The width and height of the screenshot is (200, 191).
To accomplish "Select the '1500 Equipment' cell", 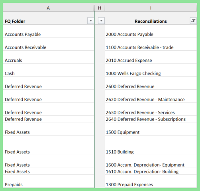I will [151, 129].
